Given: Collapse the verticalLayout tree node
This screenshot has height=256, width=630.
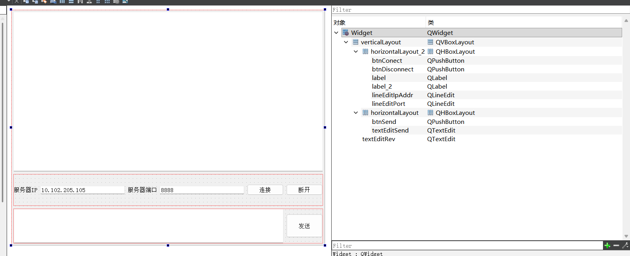Looking at the screenshot, I should 346,42.
